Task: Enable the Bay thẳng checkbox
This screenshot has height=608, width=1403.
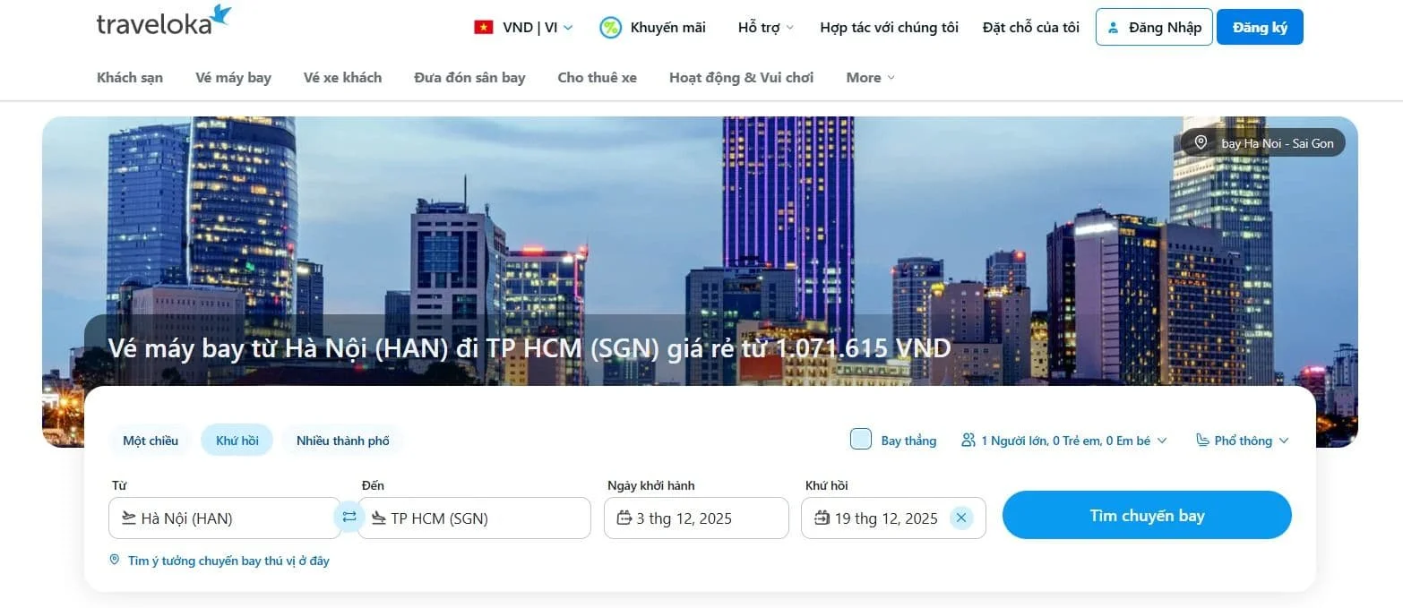Action: (x=859, y=440)
